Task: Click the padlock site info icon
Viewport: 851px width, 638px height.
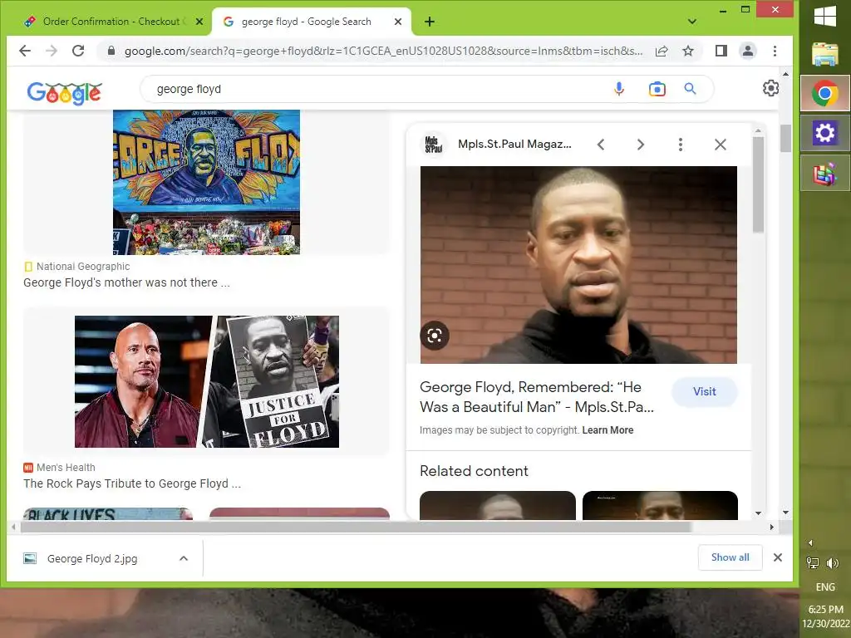Action: pos(111,51)
